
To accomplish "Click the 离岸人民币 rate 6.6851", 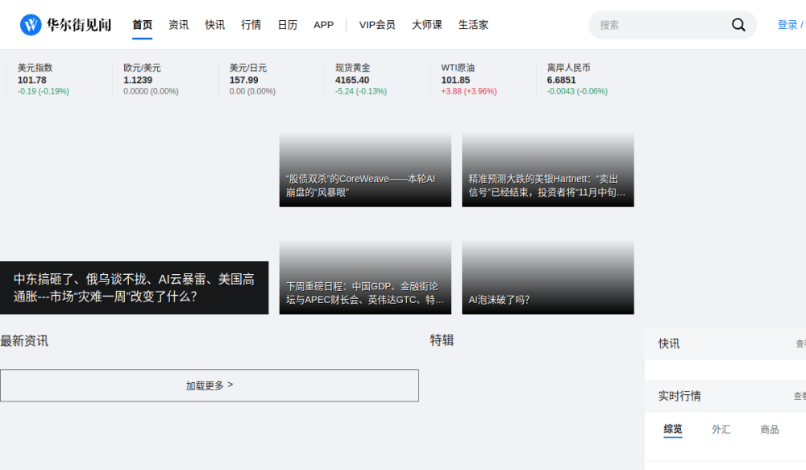I will [x=561, y=80].
